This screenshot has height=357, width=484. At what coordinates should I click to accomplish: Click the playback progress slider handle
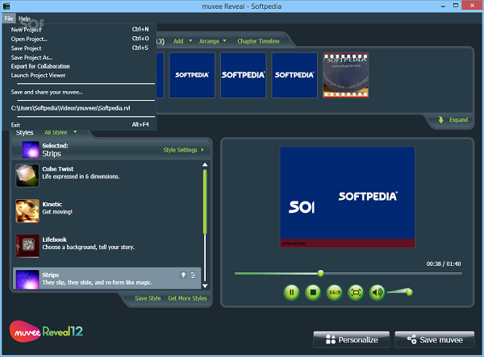coord(321,273)
